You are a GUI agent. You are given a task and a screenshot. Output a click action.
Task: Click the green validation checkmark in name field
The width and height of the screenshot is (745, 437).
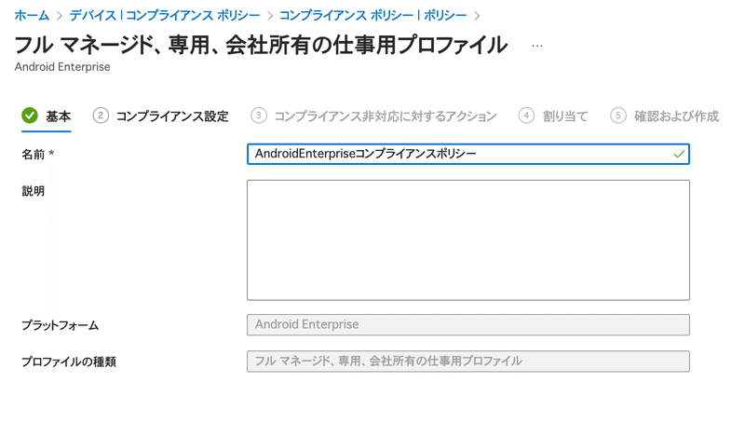click(x=679, y=154)
